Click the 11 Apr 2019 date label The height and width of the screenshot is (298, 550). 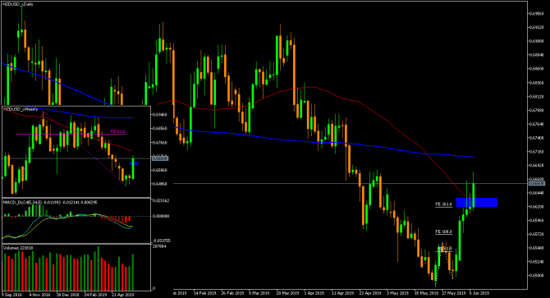click(342, 293)
